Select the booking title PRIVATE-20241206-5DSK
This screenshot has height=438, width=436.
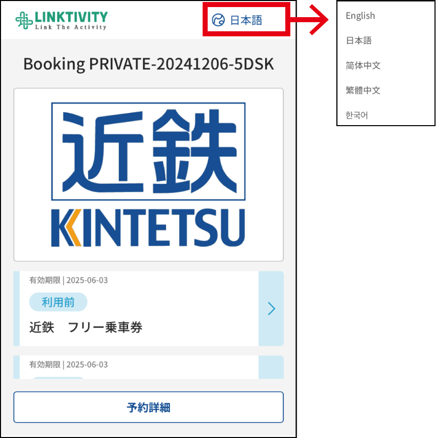click(x=148, y=64)
